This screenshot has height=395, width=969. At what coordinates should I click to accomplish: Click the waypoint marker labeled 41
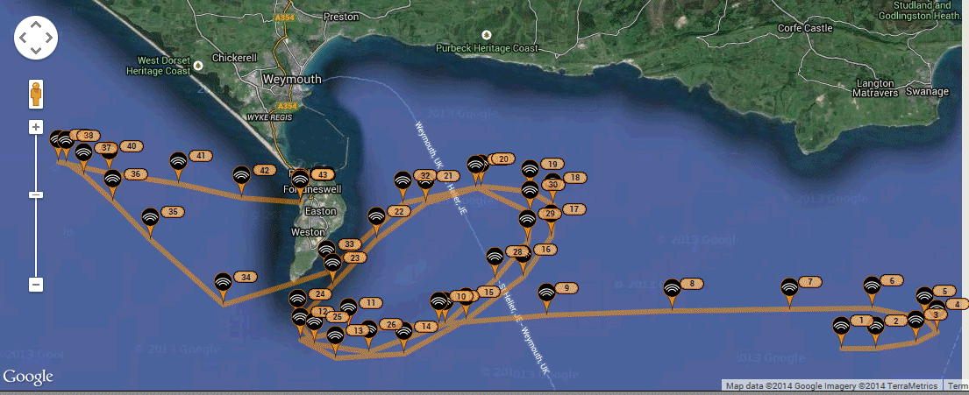pos(178,161)
